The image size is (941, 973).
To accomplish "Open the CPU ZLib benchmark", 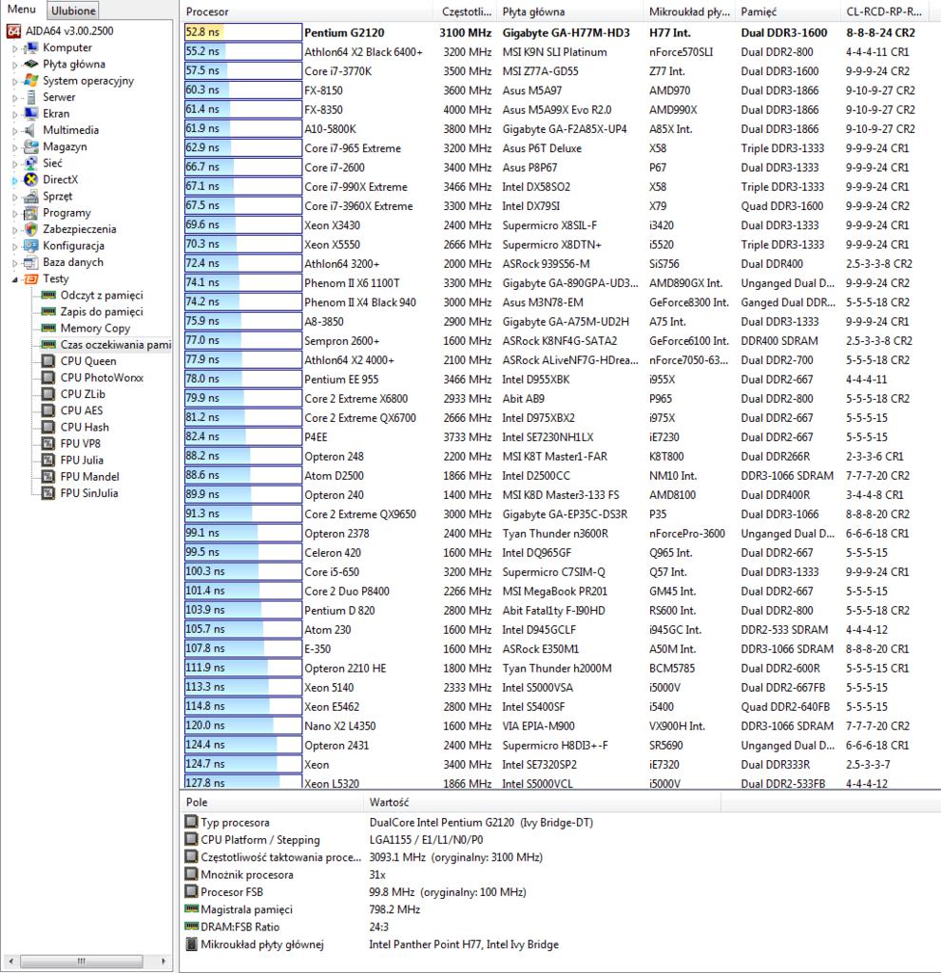I will 83,394.
